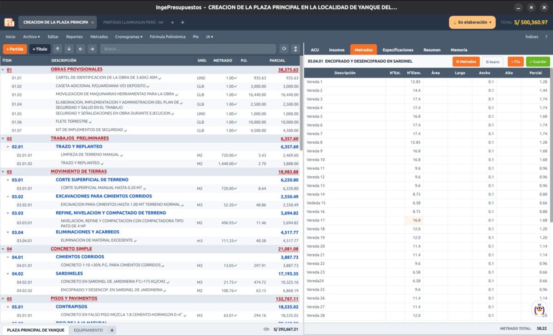Viewport: 553px width, 335px height.
Task: Click the expand/collapse all rows icon
Action: point(295,49)
